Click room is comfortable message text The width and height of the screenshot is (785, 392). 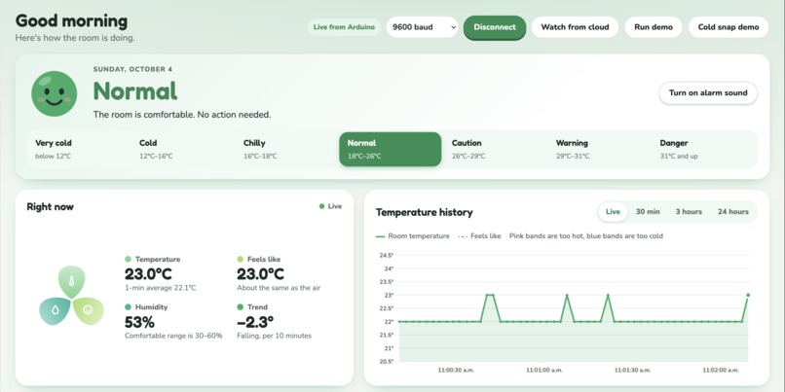point(182,115)
